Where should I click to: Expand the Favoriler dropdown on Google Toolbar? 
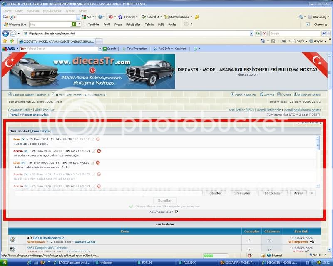click(137, 17)
